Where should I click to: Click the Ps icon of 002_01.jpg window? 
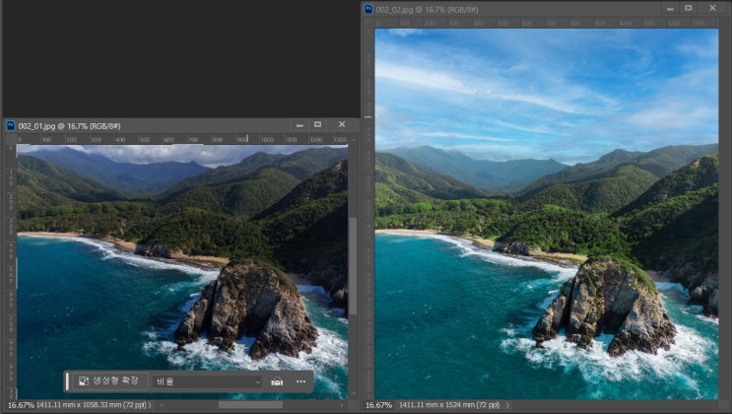(x=11, y=125)
